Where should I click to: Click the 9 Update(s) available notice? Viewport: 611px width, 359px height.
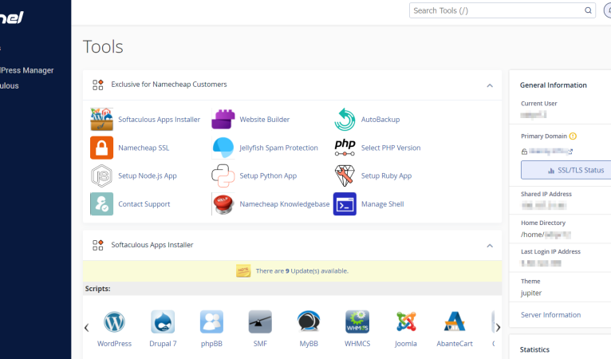click(x=302, y=271)
